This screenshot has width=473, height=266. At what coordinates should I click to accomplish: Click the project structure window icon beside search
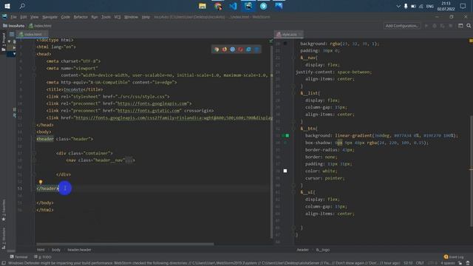pyautogui.click(x=460, y=26)
